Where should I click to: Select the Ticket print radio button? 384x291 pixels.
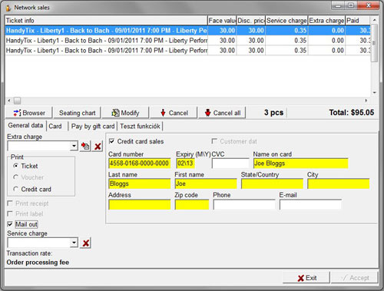point(16,166)
